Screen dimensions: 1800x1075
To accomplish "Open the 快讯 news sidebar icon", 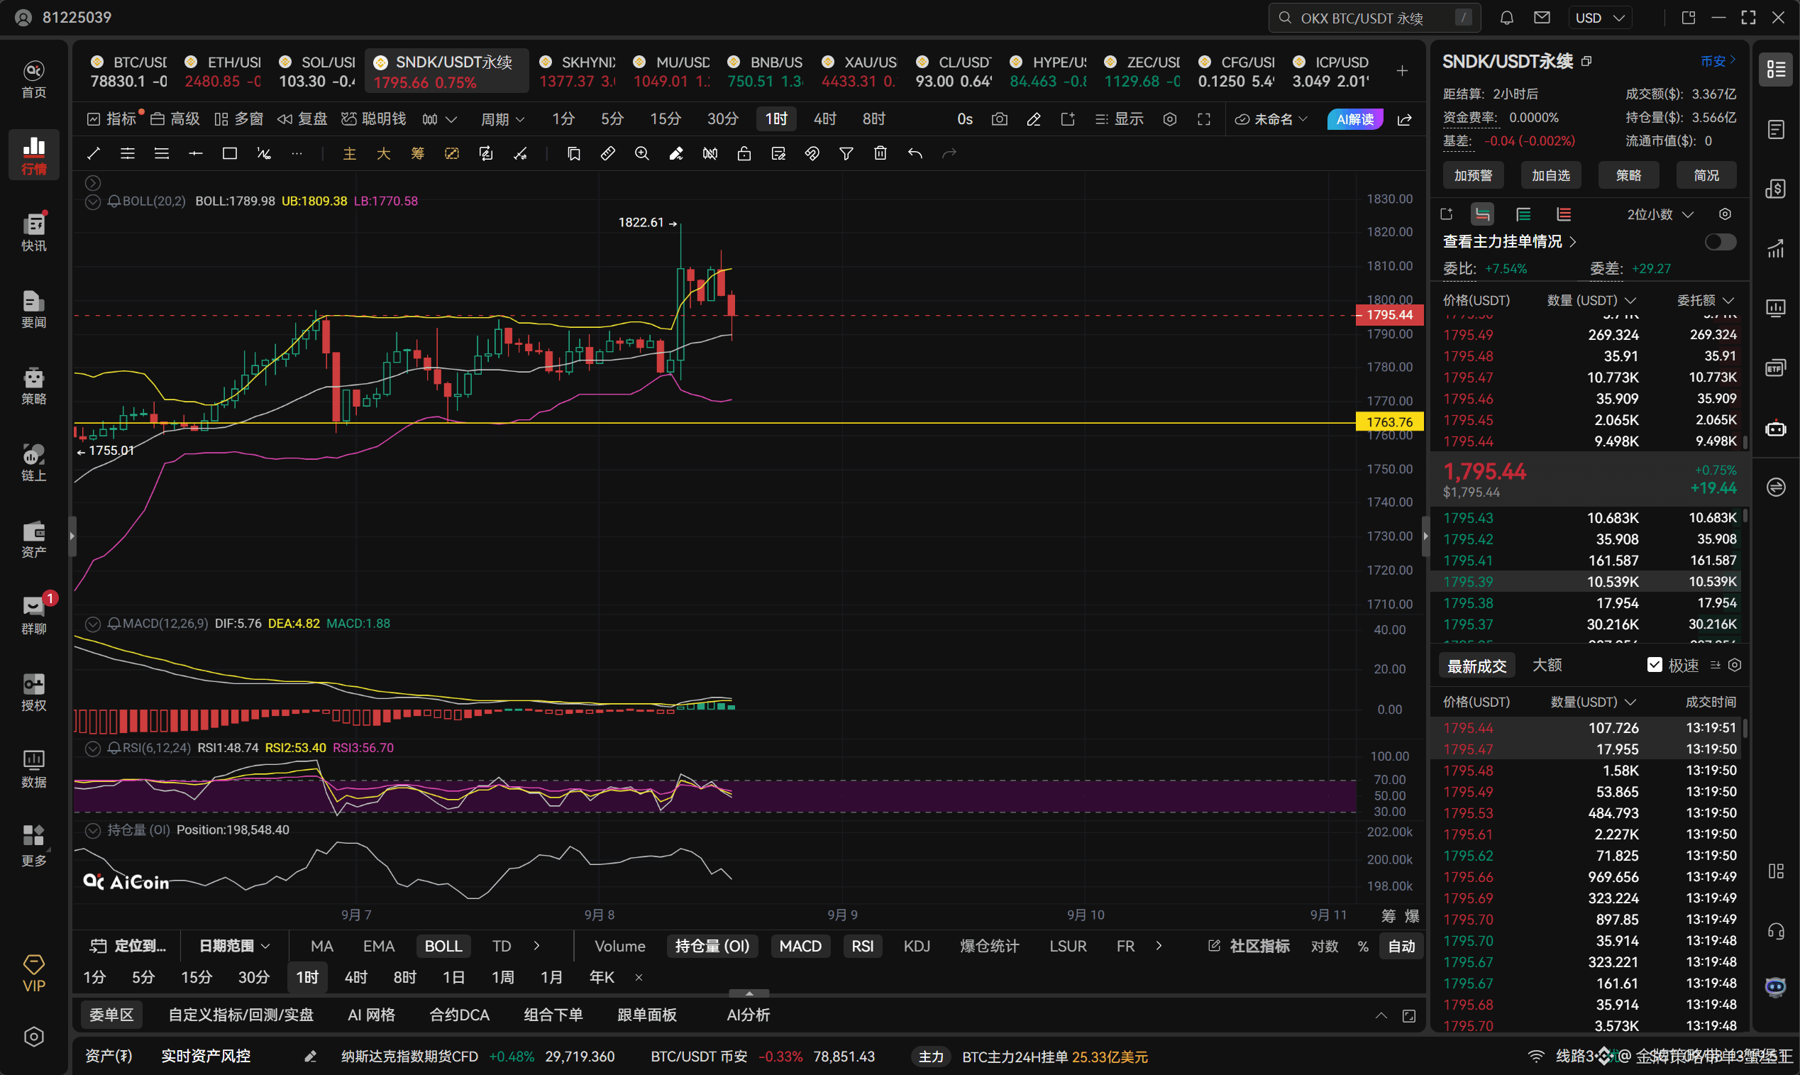I will (34, 232).
